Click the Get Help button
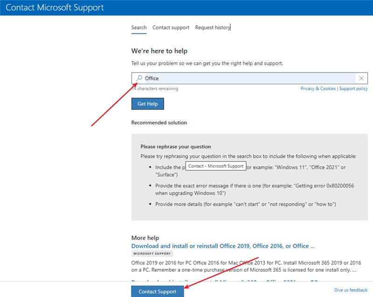373x297 pixels. [148, 104]
